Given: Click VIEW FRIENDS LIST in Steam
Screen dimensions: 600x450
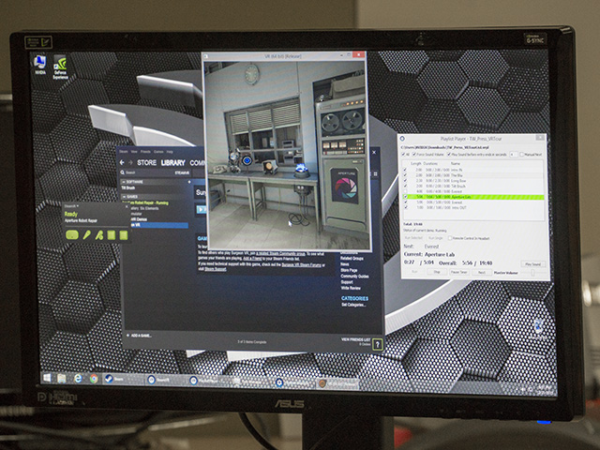Looking at the screenshot, I should 355,339.
